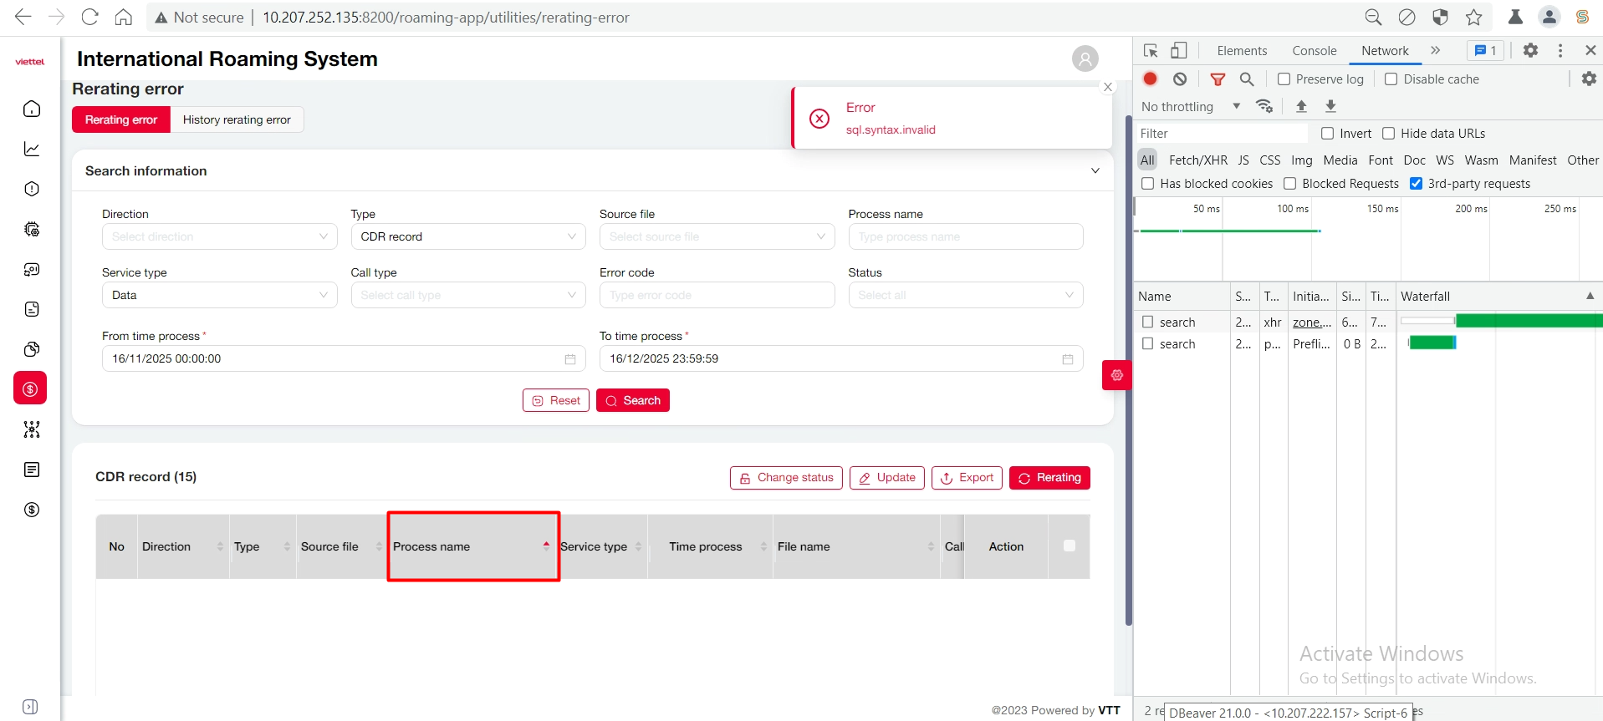This screenshot has width=1603, height=721.
Task: Click the DevTools inspect element icon
Action: pos(1151,51)
